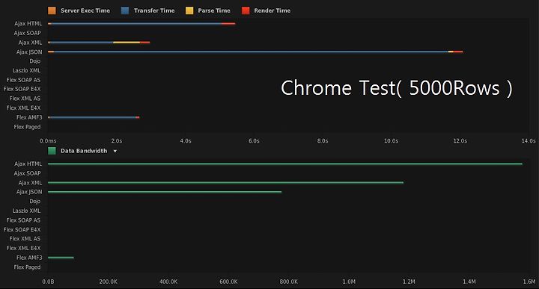Screen dimensions: 539x289
Task: Click the blue transfer segment of Ajax HTML timing bar
Action: 136,24
